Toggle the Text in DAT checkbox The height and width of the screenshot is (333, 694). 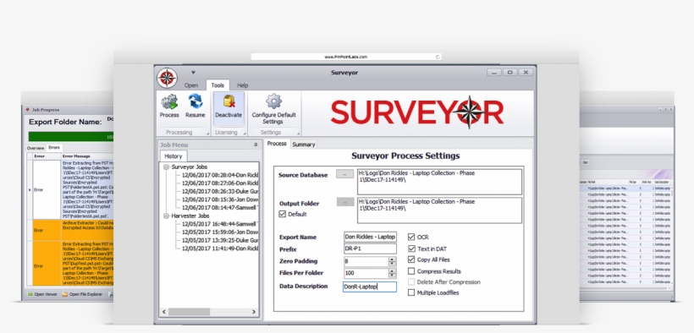tap(411, 248)
